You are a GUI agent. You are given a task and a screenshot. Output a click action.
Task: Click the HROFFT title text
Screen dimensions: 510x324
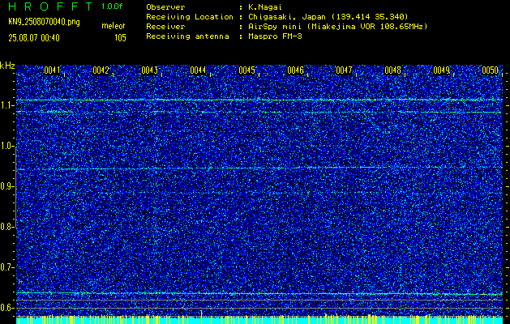50,6
